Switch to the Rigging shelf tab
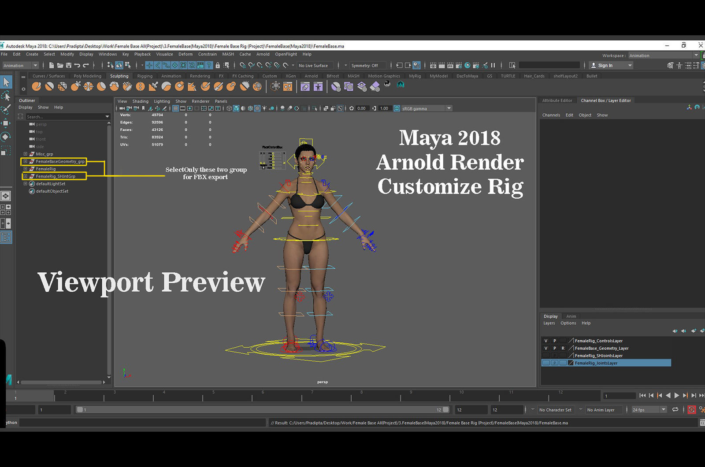 pos(145,76)
